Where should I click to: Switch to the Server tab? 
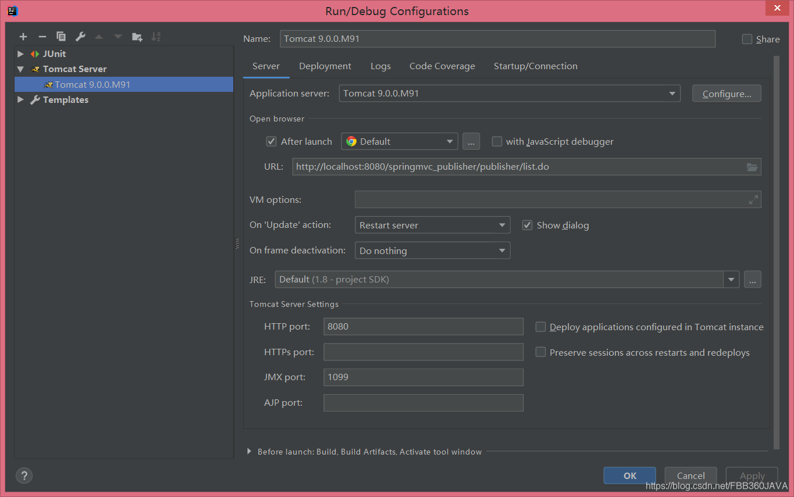pyautogui.click(x=266, y=66)
